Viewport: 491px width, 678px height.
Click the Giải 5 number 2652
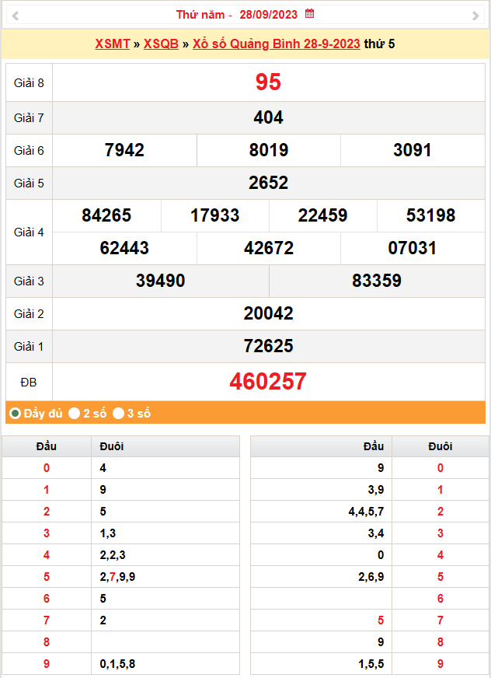point(268,183)
